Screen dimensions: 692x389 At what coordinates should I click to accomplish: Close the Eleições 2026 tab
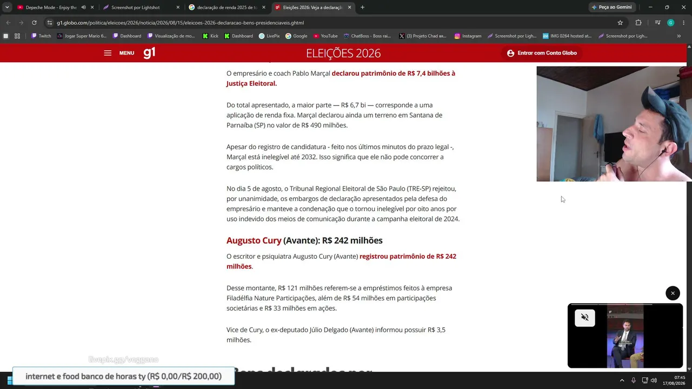(350, 8)
